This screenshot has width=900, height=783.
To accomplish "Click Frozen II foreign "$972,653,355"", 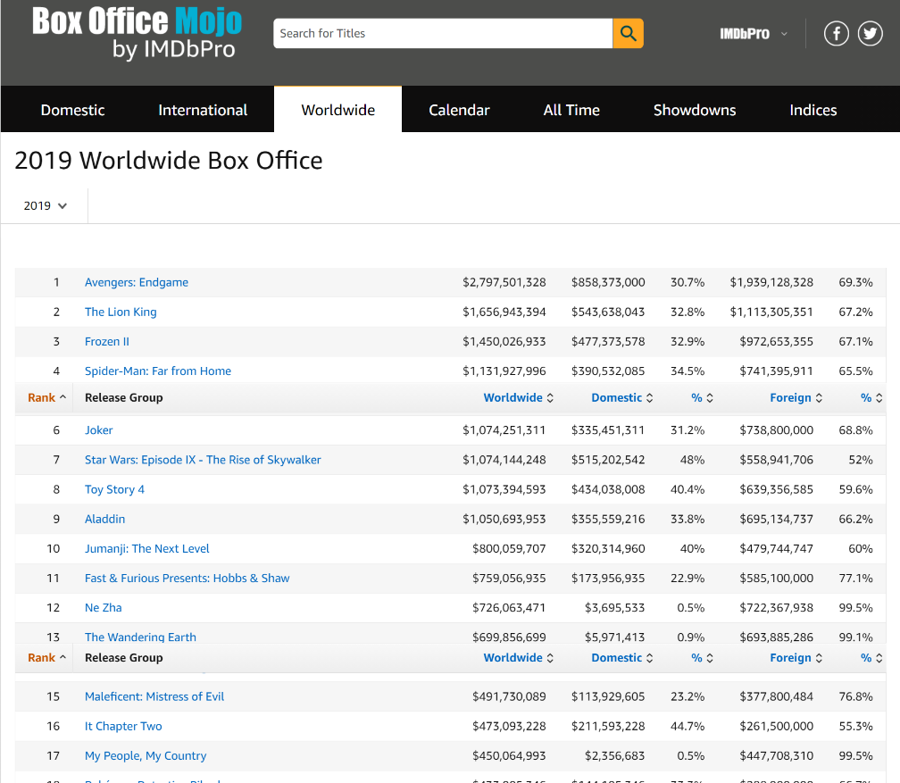I will [x=776, y=341].
